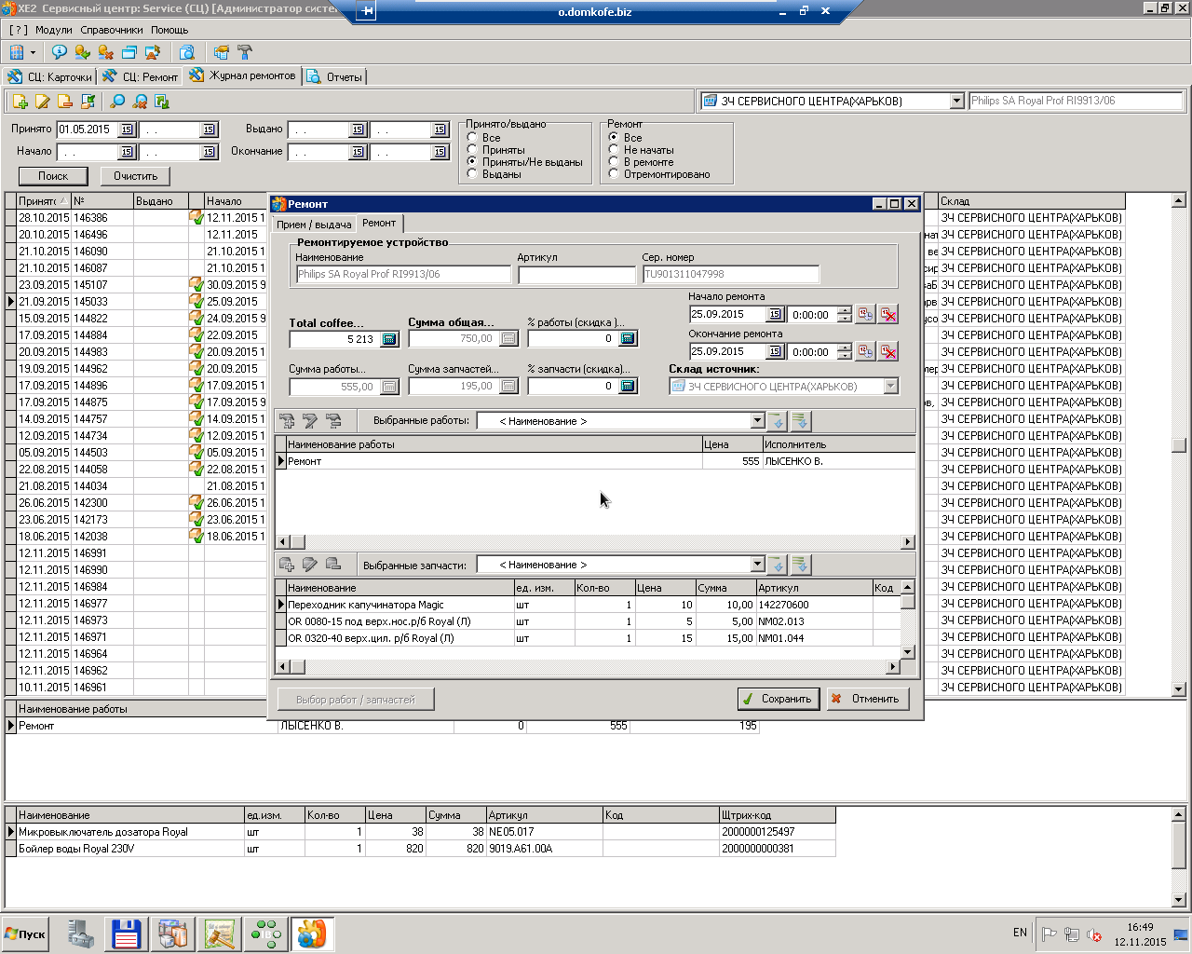Open warehouse ЗЧ СЕРВИСНОГО ЦЕНТРА dropdown at top
1192x954 pixels.
click(x=955, y=101)
